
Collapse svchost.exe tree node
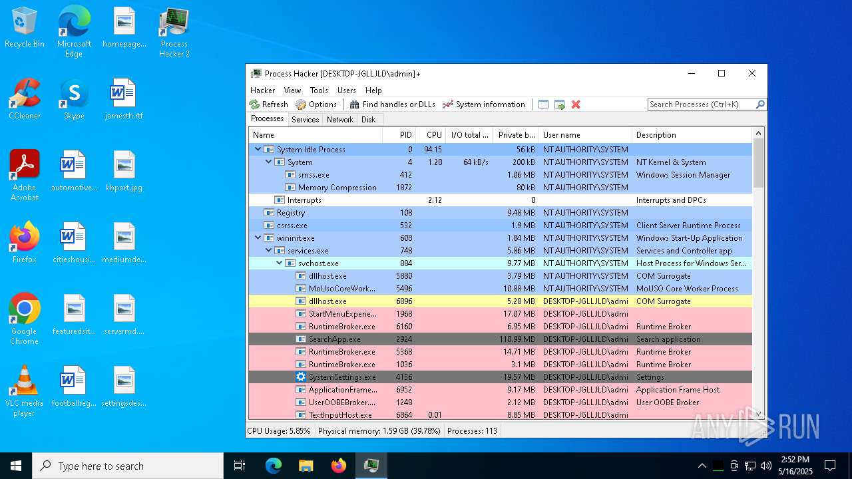coord(280,263)
